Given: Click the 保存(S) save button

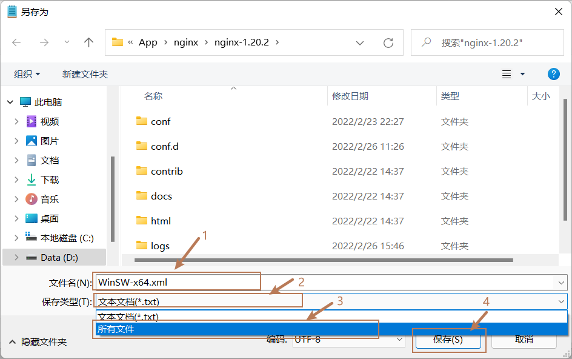Looking at the screenshot, I should click(448, 340).
